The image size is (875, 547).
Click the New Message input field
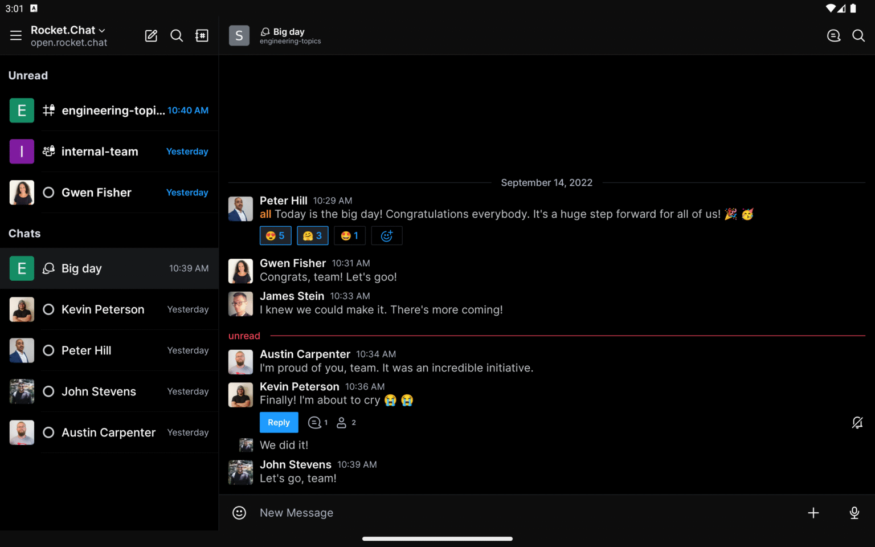point(456,512)
